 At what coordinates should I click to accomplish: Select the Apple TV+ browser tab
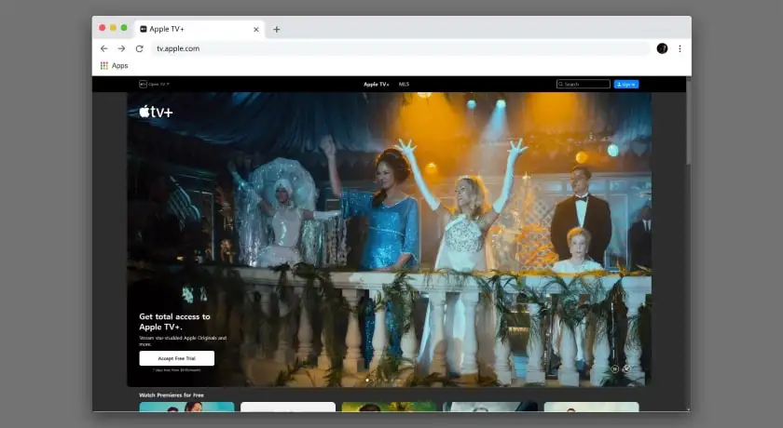(x=199, y=29)
